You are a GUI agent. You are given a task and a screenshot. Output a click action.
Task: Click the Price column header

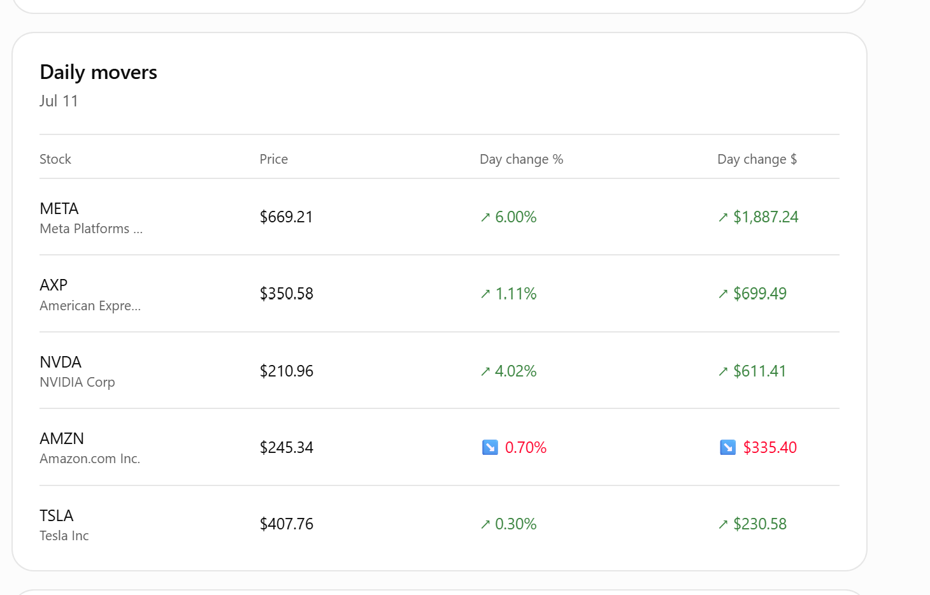(274, 159)
